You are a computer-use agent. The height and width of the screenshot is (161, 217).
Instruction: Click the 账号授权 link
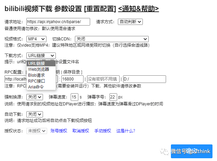[x=59, y=131]
